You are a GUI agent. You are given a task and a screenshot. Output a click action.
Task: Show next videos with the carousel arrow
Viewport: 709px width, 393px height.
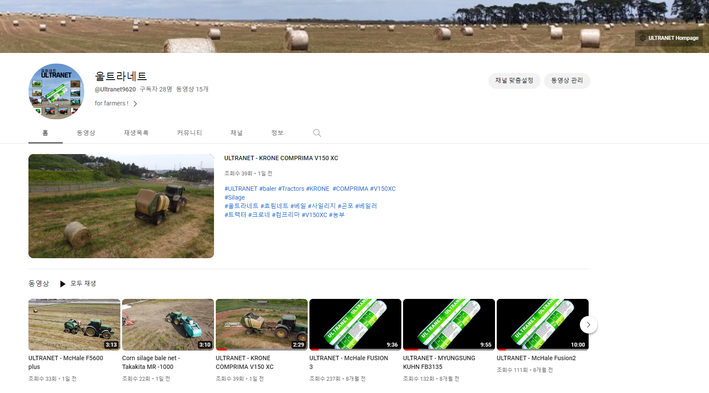(x=589, y=325)
